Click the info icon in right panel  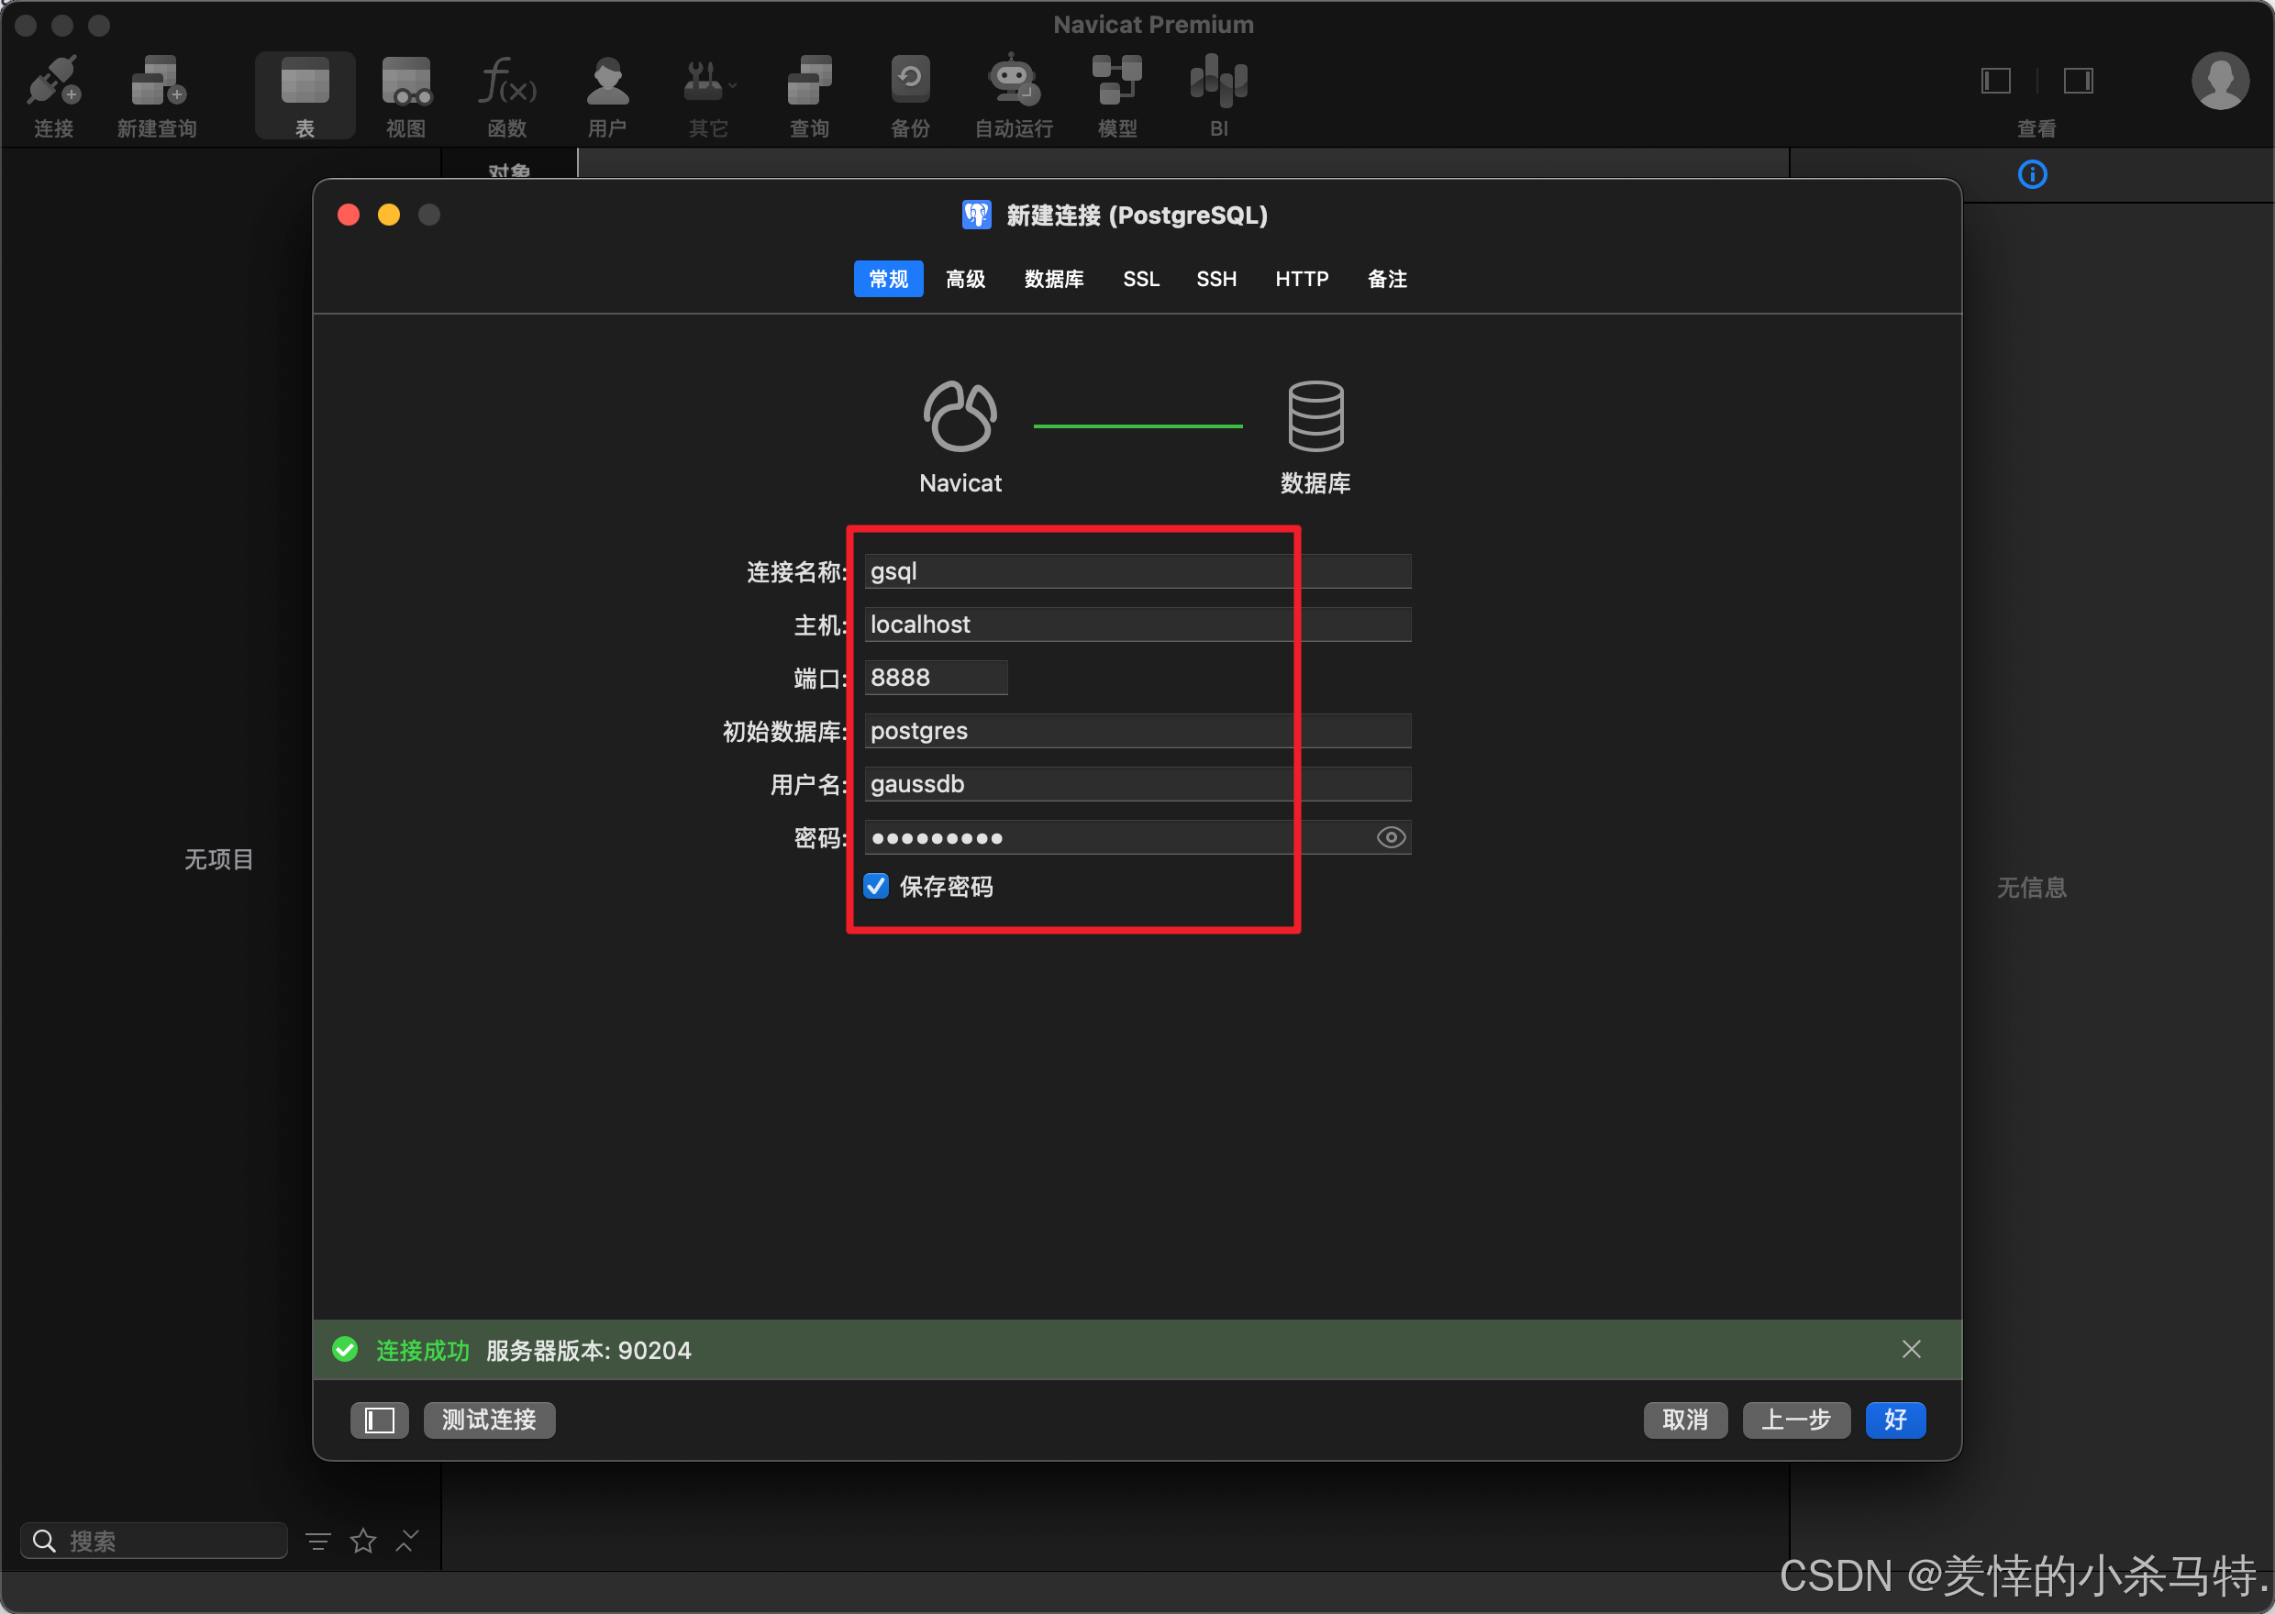click(2032, 175)
